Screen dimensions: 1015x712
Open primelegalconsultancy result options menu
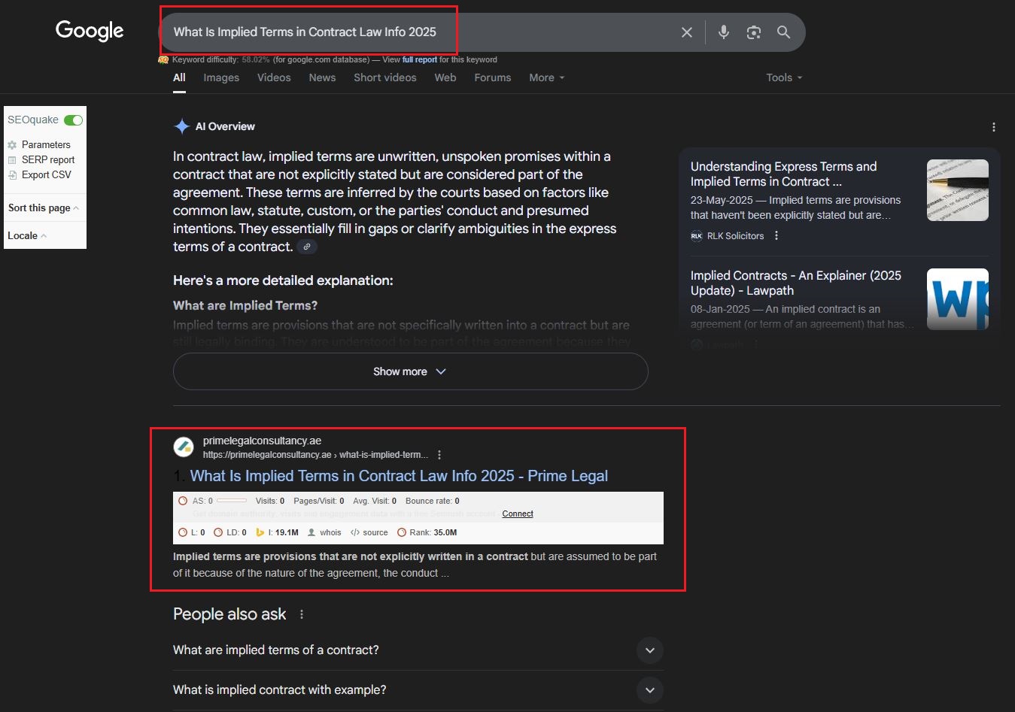(x=439, y=455)
